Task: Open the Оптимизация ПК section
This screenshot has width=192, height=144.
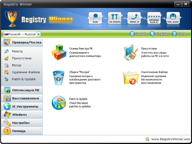Action: [x=22, y=90]
